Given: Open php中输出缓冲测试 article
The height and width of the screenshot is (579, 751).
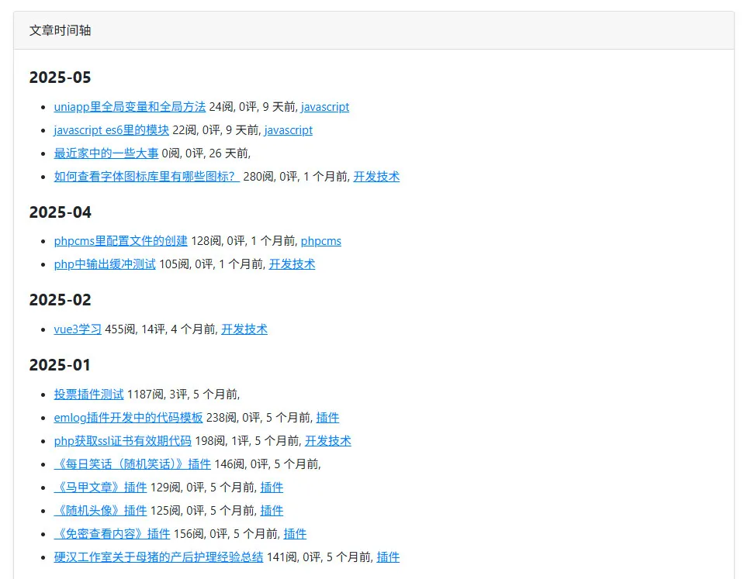Looking at the screenshot, I should (105, 264).
